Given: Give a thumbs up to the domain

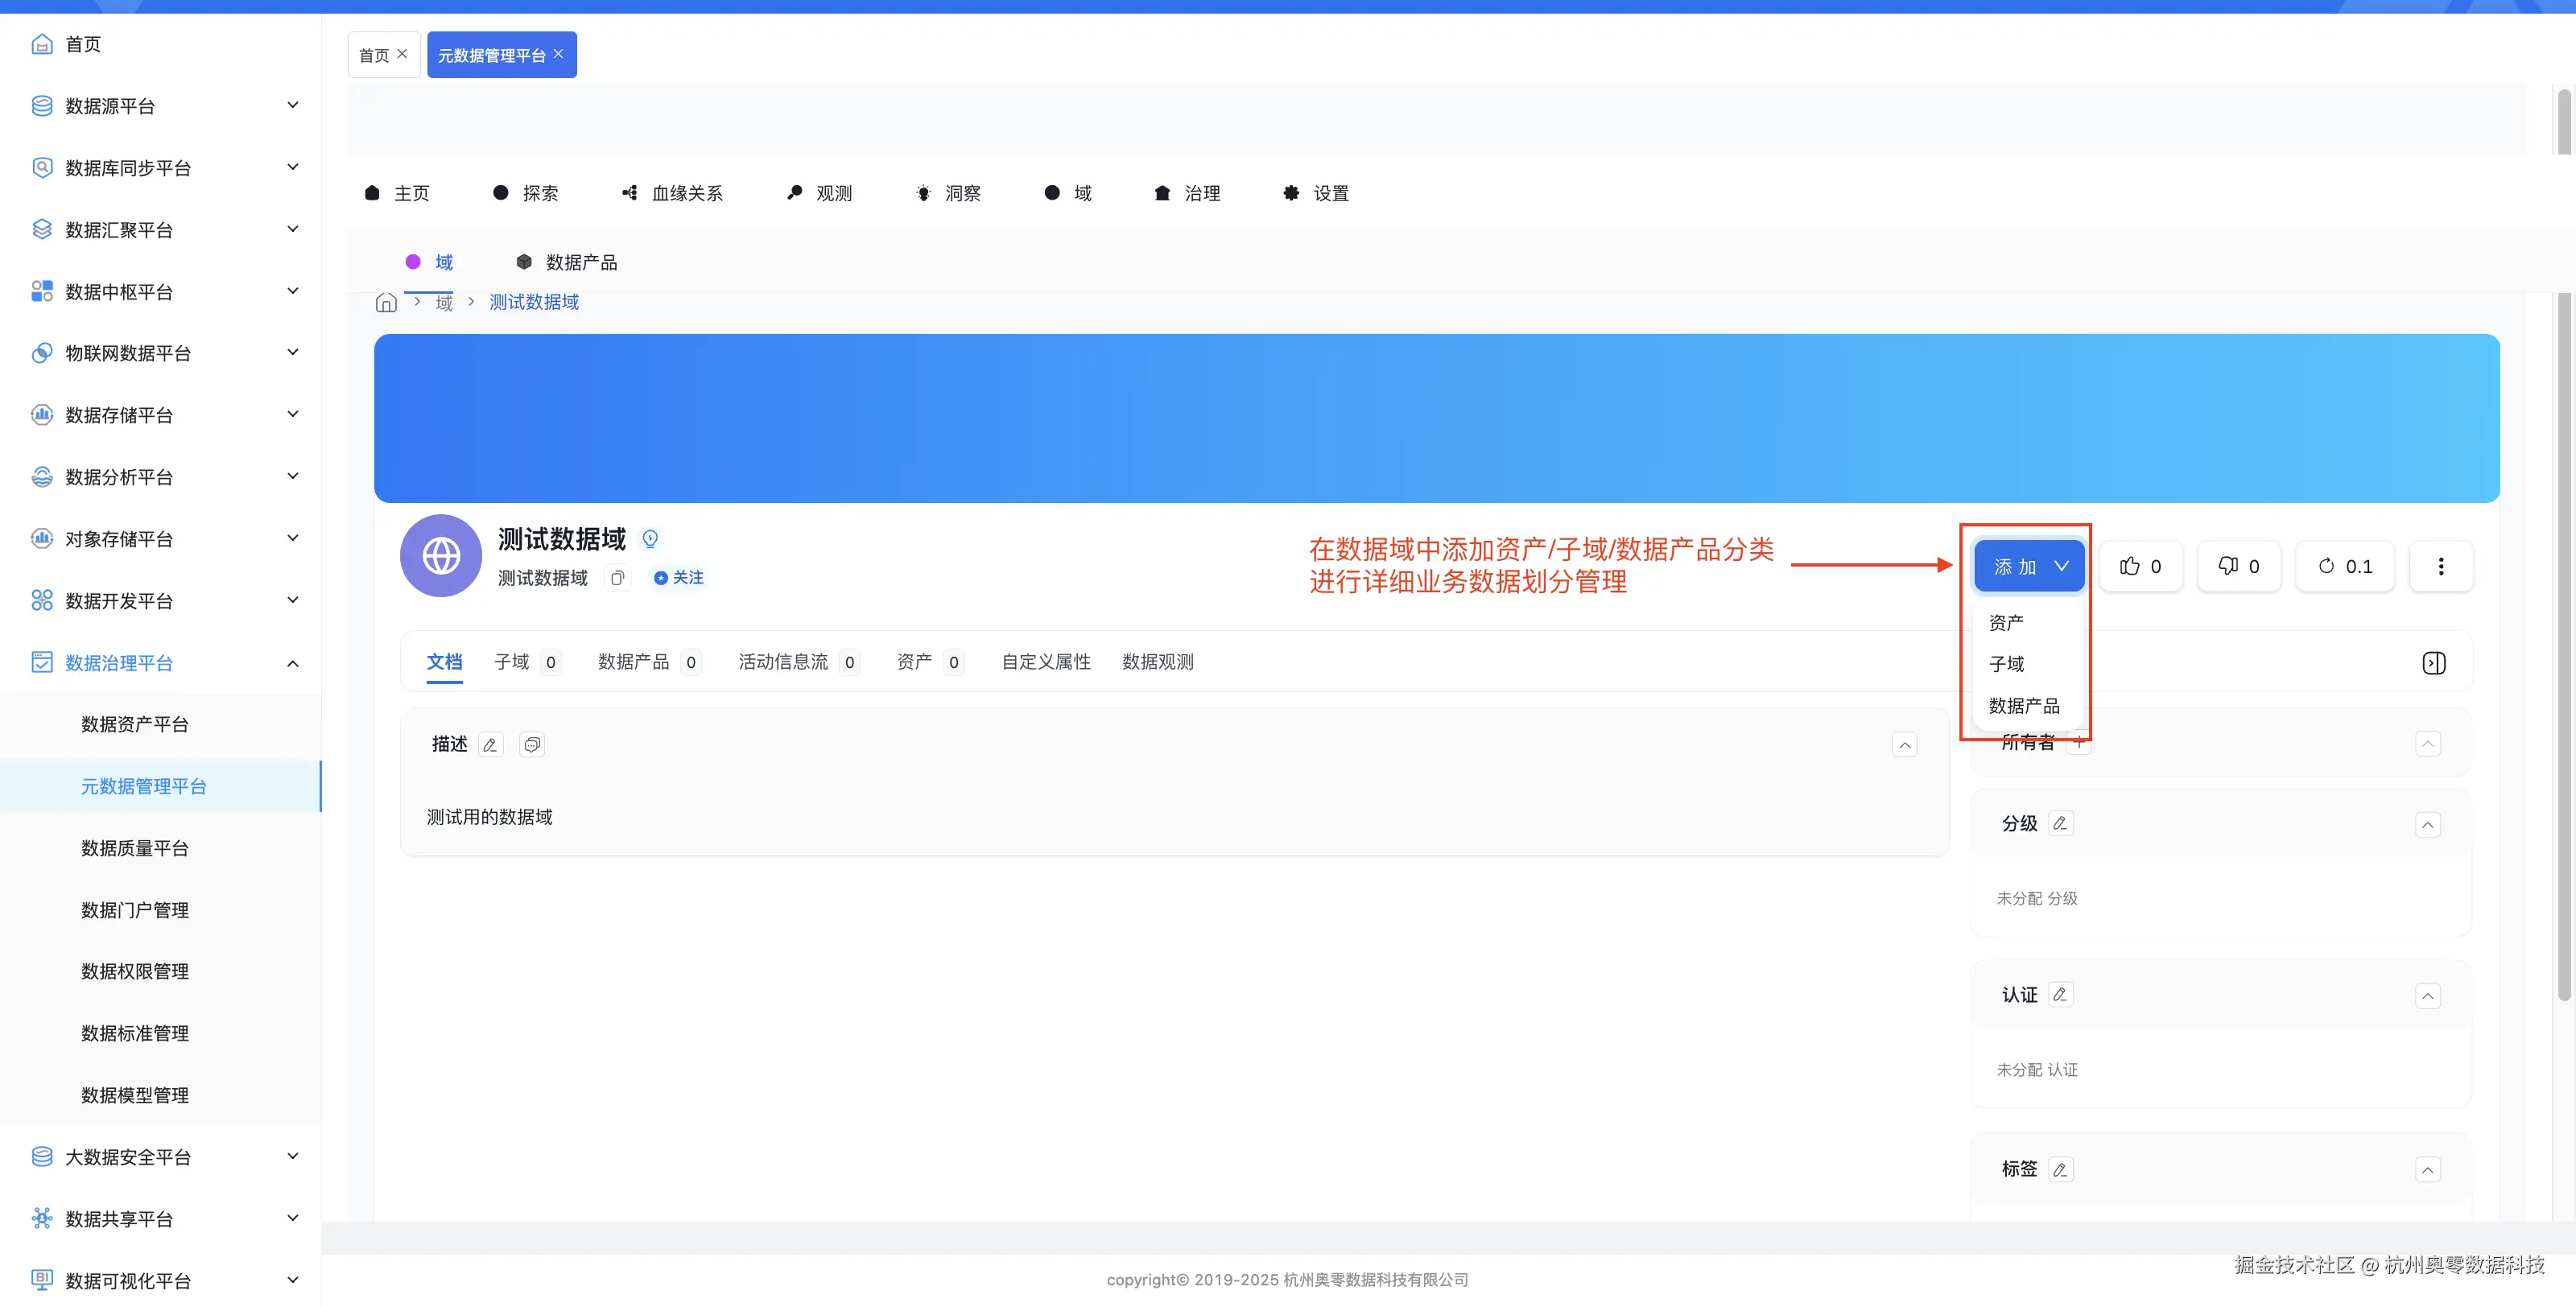Looking at the screenshot, I should pyautogui.click(x=2141, y=565).
